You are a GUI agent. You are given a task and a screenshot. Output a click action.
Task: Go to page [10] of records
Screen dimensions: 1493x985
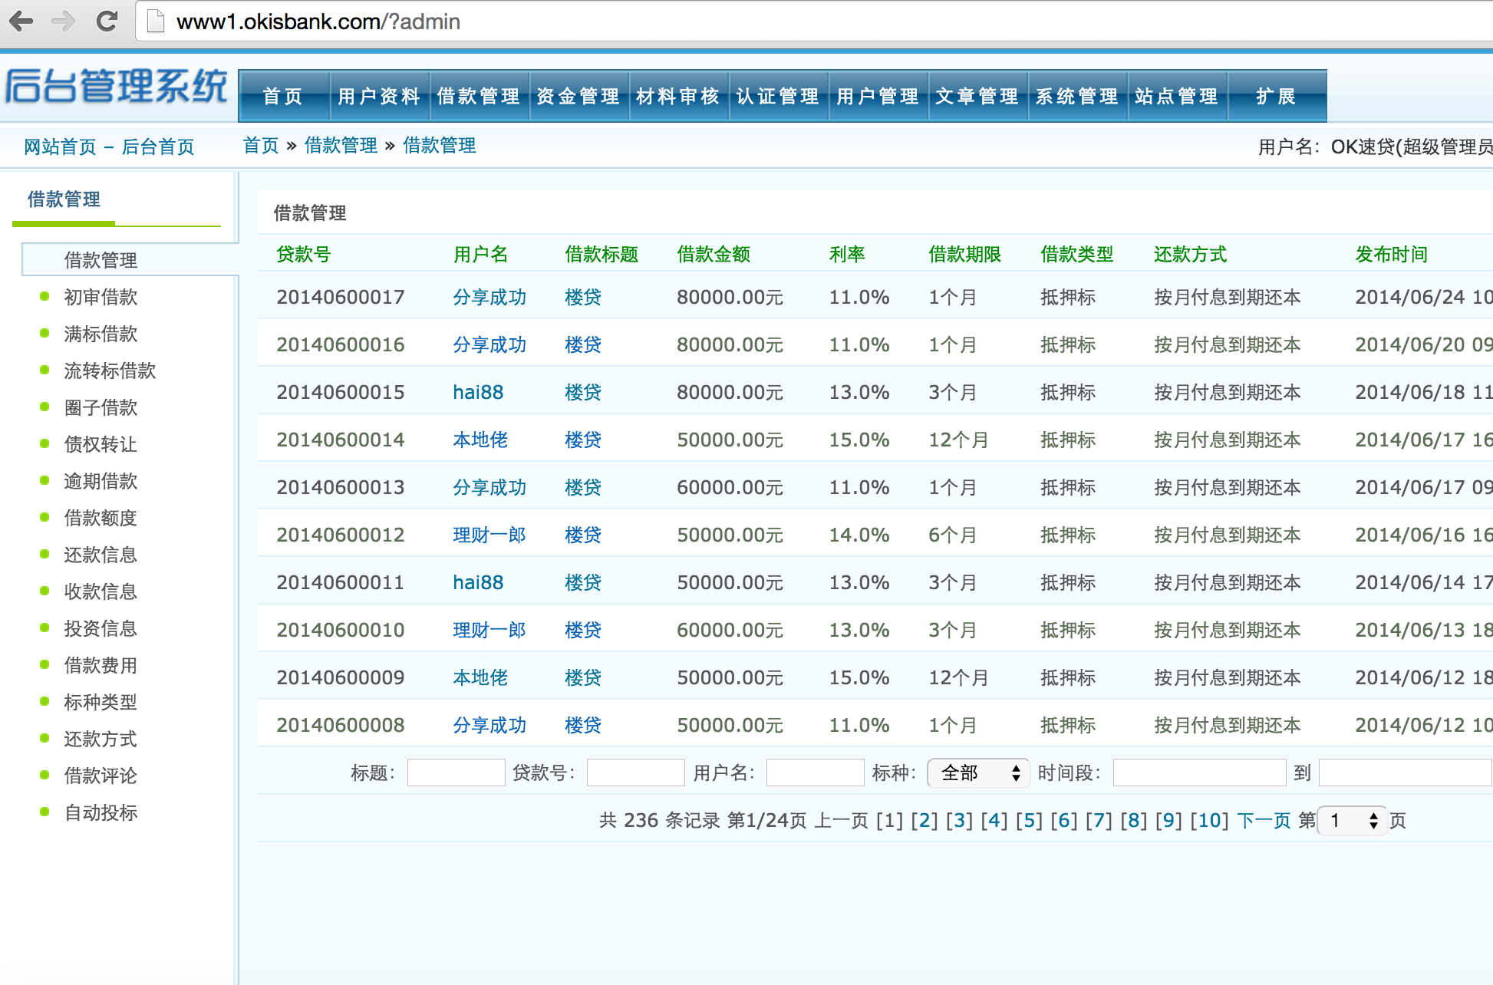(x=1210, y=821)
